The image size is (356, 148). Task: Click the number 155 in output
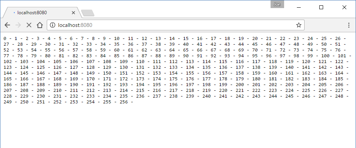[190, 73]
